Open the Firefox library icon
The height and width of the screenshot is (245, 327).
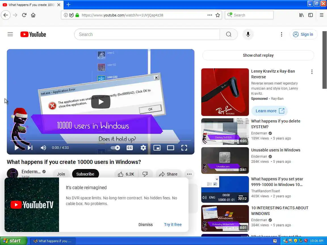(301, 15)
